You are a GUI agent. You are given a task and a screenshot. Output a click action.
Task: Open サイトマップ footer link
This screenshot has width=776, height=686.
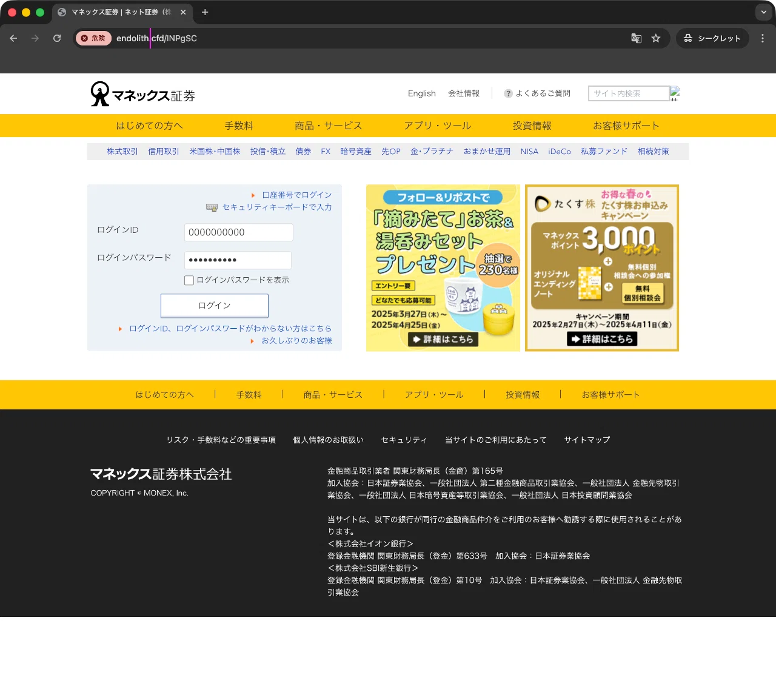pos(587,440)
